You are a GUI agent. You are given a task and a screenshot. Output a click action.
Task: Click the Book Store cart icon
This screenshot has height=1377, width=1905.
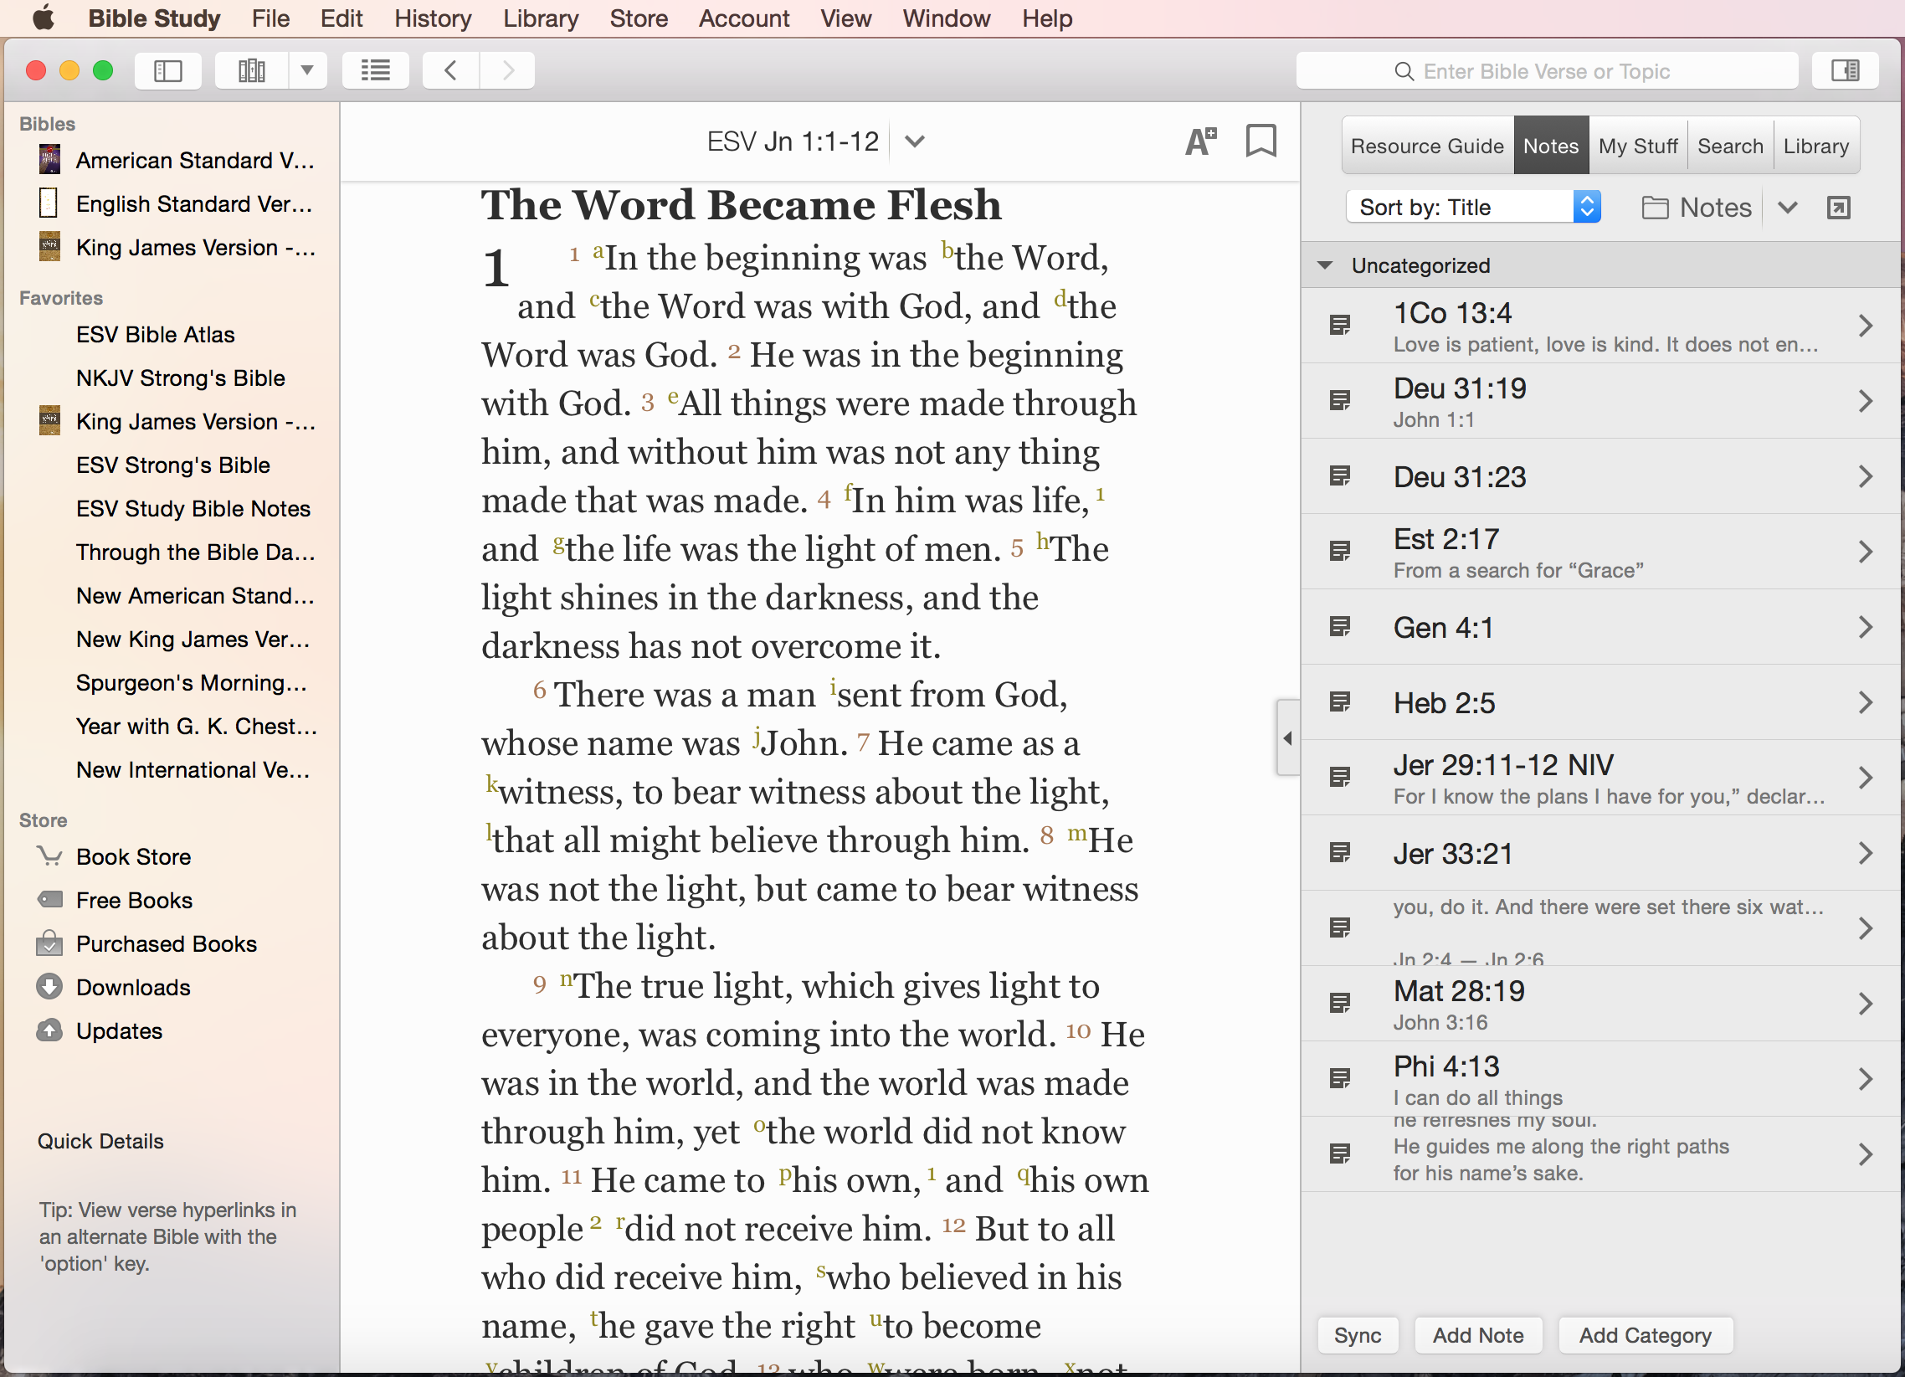pyautogui.click(x=49, y=856)
